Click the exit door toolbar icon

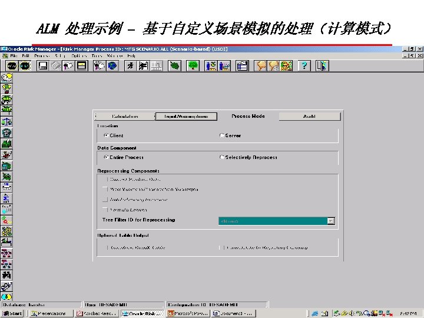(322, 66)
